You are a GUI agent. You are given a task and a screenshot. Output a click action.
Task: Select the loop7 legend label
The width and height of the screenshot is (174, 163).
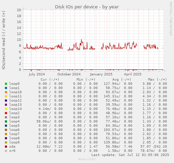[x=14, y=134]
